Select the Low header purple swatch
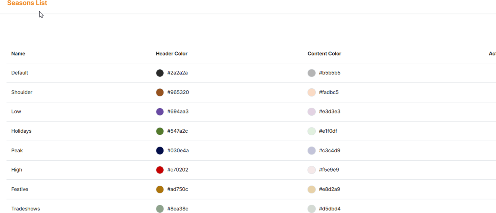 pos(160,112)
